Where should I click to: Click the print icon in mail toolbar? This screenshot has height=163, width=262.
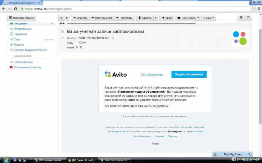point(241,18)
